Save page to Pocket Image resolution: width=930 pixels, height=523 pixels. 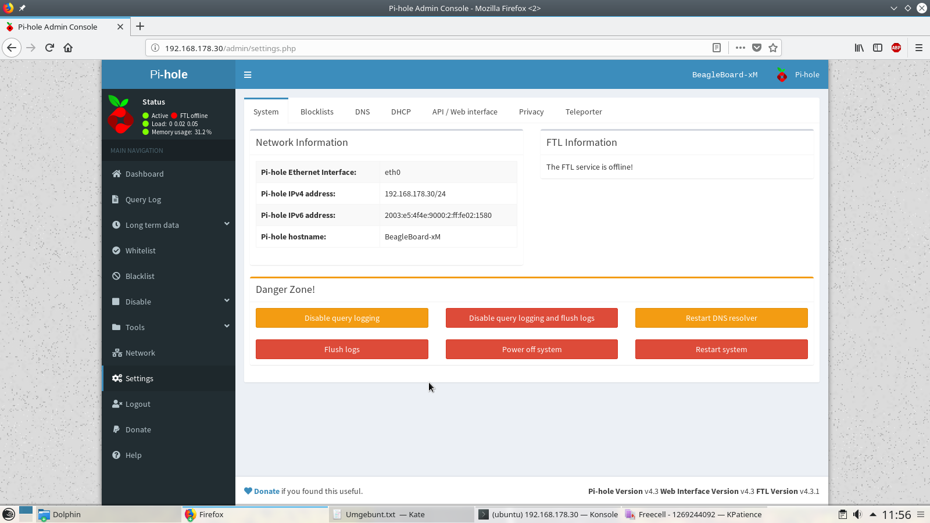click(x=757, y=48)
